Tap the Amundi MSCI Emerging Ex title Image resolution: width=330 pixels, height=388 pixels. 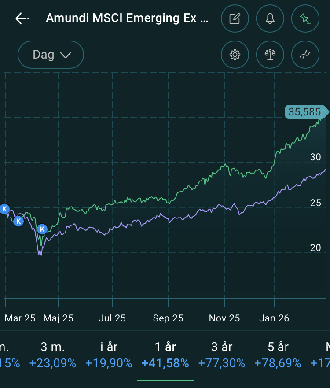tap(127, 18)
